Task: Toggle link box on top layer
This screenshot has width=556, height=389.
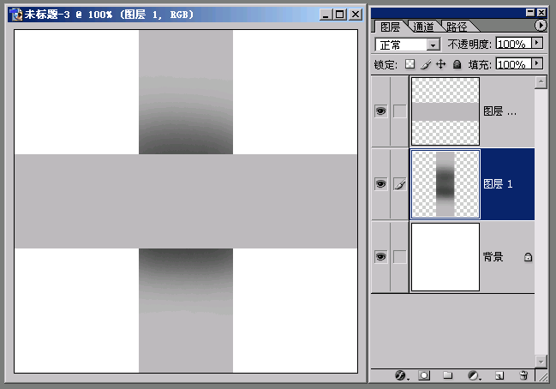Action: pos(399,111)
